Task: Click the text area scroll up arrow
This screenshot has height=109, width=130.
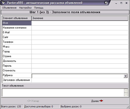Action: coord(126,91)
